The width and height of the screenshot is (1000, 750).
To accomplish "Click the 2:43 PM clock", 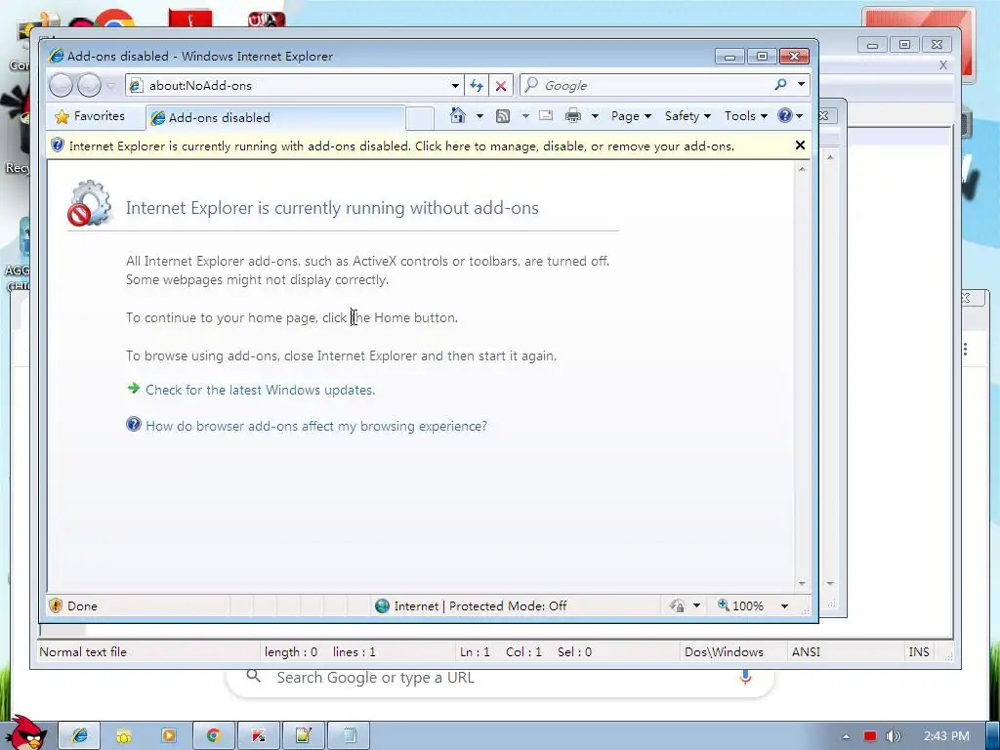I will (946, 736).
